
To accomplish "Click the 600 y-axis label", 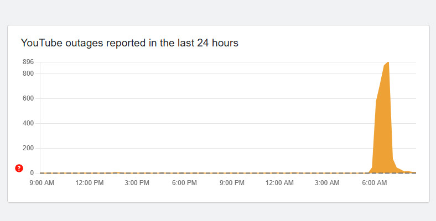I will tap(28, 99).
